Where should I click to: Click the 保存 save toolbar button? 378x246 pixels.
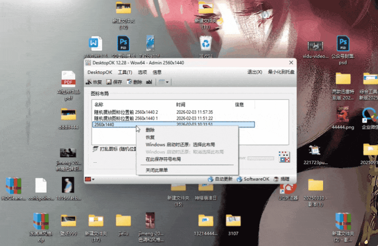coord(114,82)
